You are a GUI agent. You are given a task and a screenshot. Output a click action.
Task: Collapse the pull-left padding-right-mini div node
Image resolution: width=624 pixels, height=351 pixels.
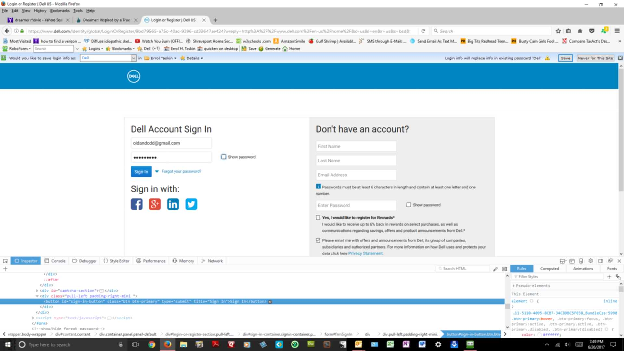coord(37,296)
